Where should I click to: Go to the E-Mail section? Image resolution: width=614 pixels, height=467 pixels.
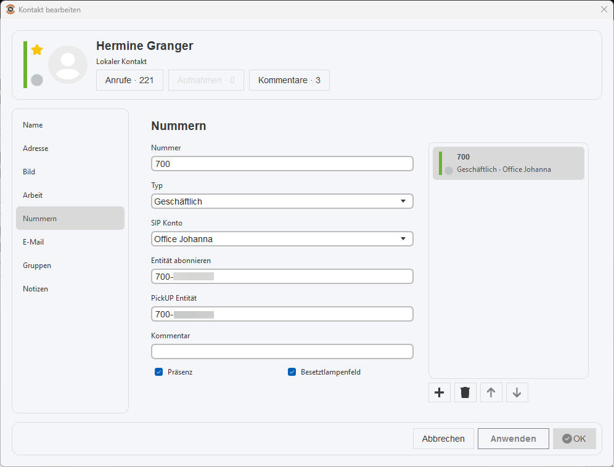click(x=70, y=242)
